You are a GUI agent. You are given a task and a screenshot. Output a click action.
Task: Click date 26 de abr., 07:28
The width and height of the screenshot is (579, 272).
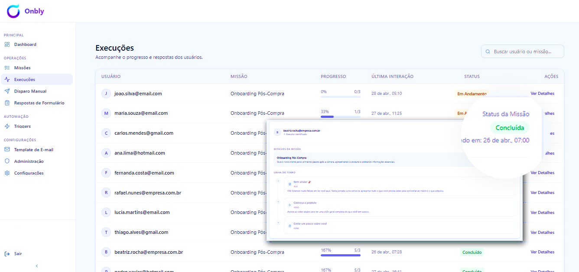(x=387, y=252)
